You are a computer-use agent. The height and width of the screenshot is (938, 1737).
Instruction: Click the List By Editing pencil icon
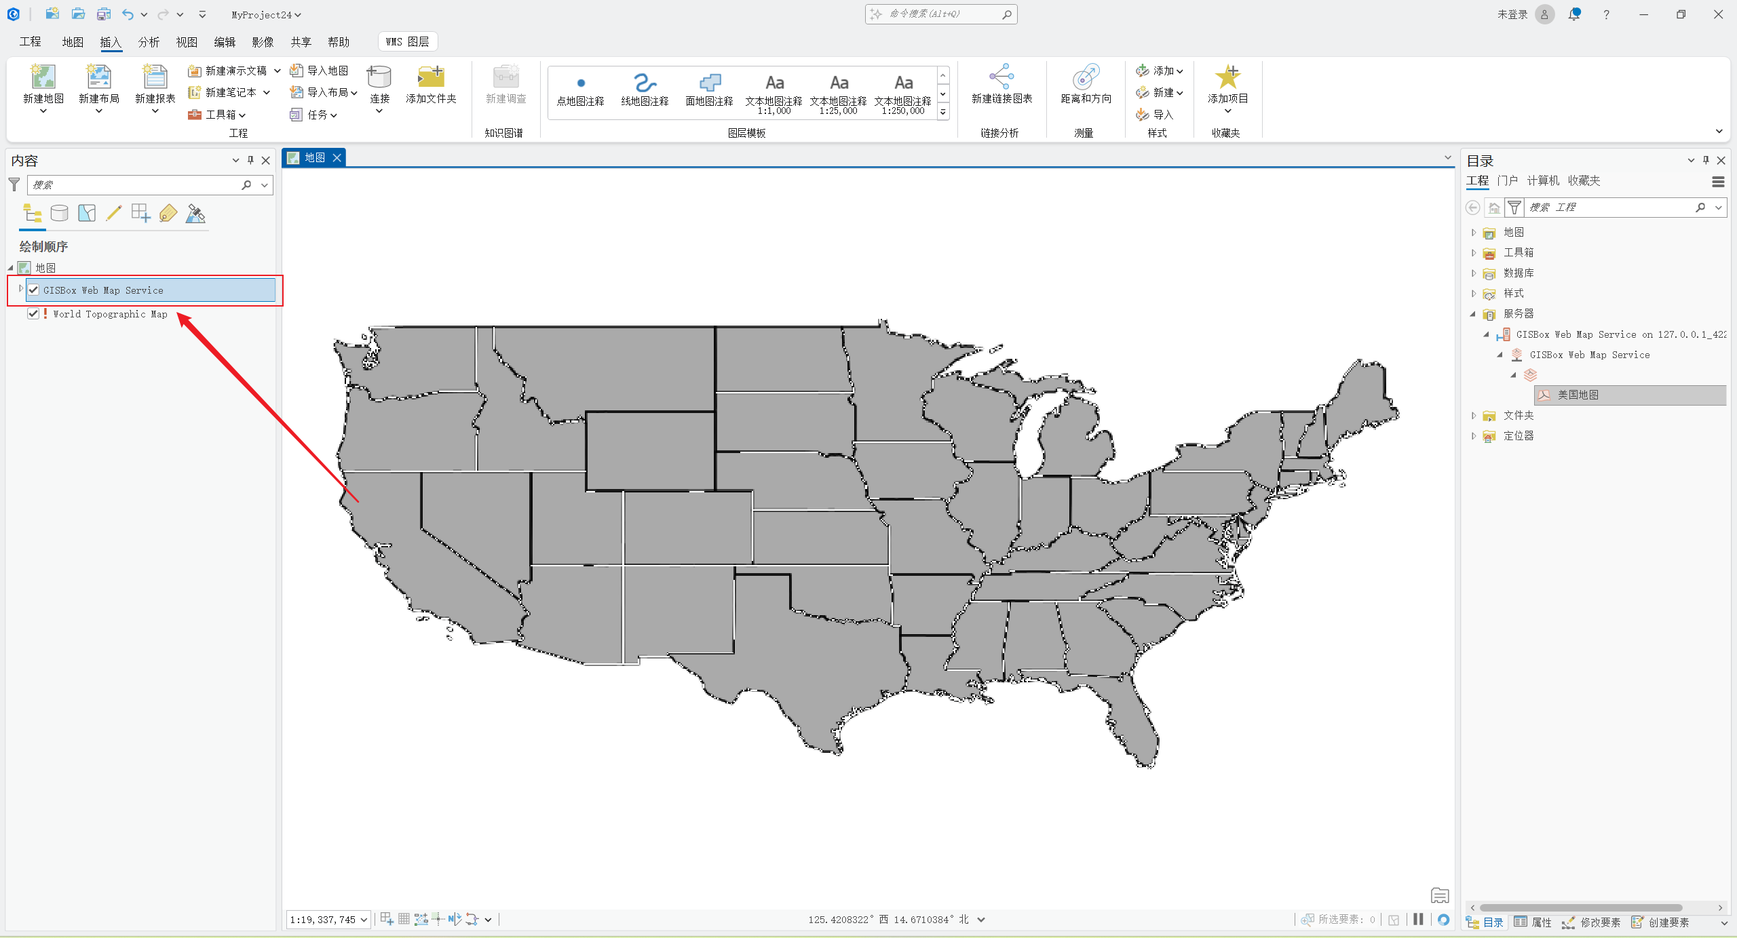(x=113, y=214)
